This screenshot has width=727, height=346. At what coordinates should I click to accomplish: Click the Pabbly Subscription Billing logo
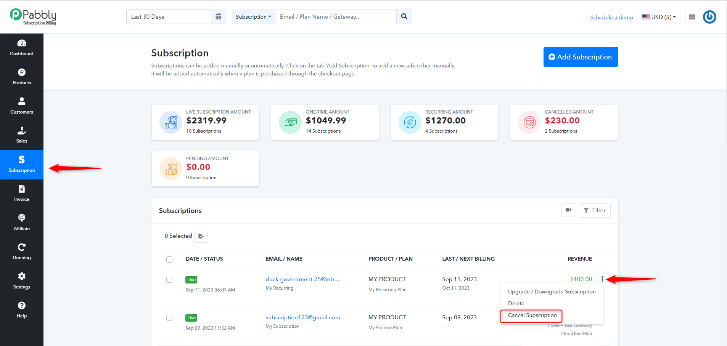click(33, 17)
